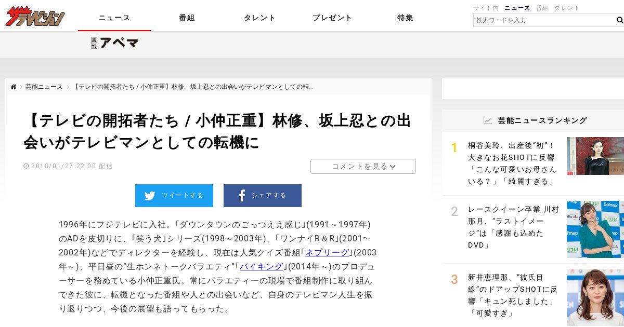This screenshot has height=327, width=624.
Task: Open the ネプリーグ link in article
Action: click(327, 253)
